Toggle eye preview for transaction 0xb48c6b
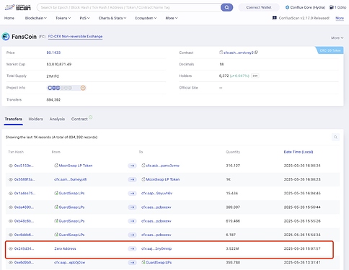 coord(11,221)
